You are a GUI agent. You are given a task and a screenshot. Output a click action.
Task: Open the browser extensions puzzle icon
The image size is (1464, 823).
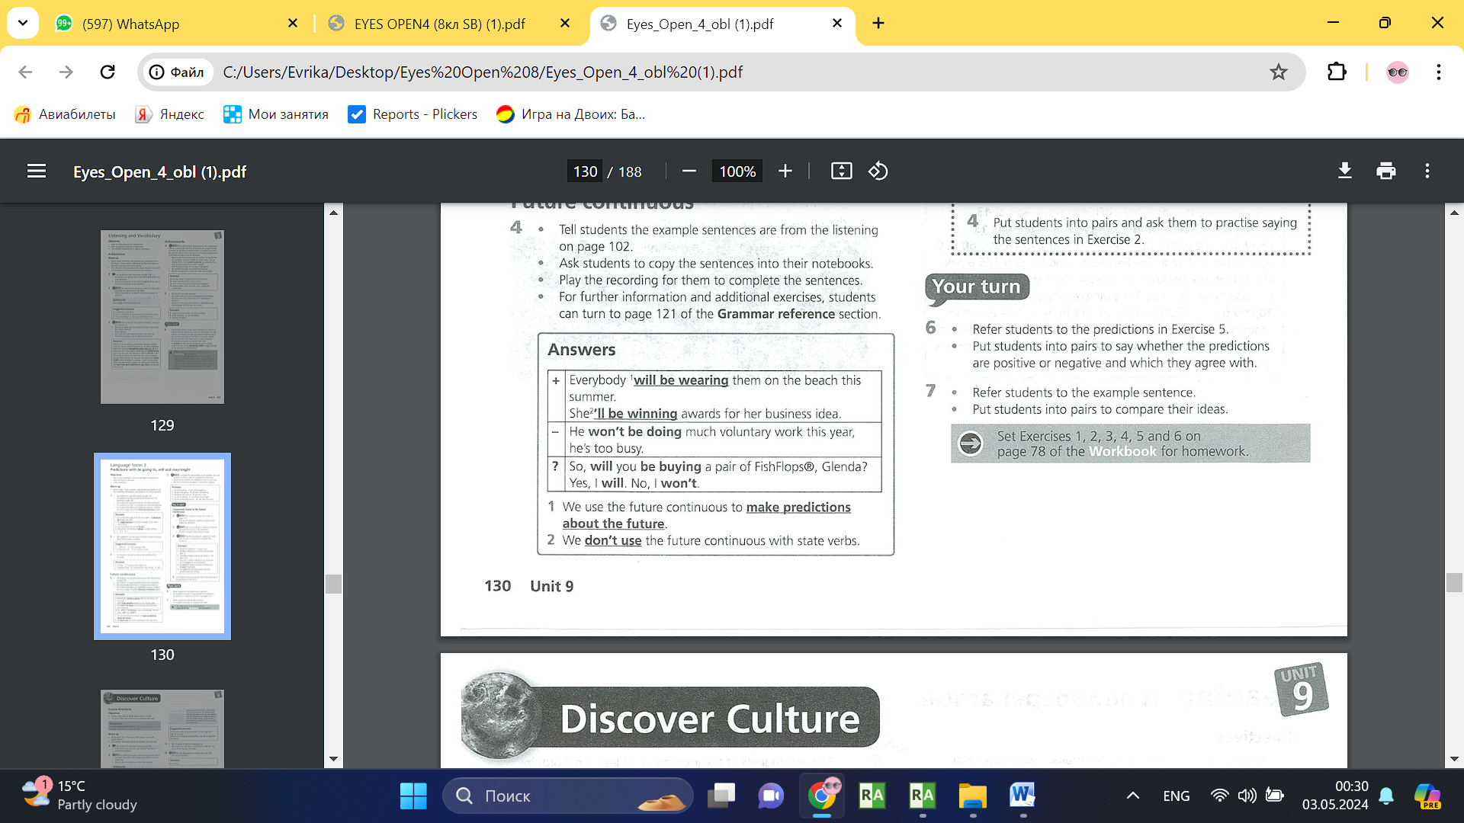point(1337,72)
